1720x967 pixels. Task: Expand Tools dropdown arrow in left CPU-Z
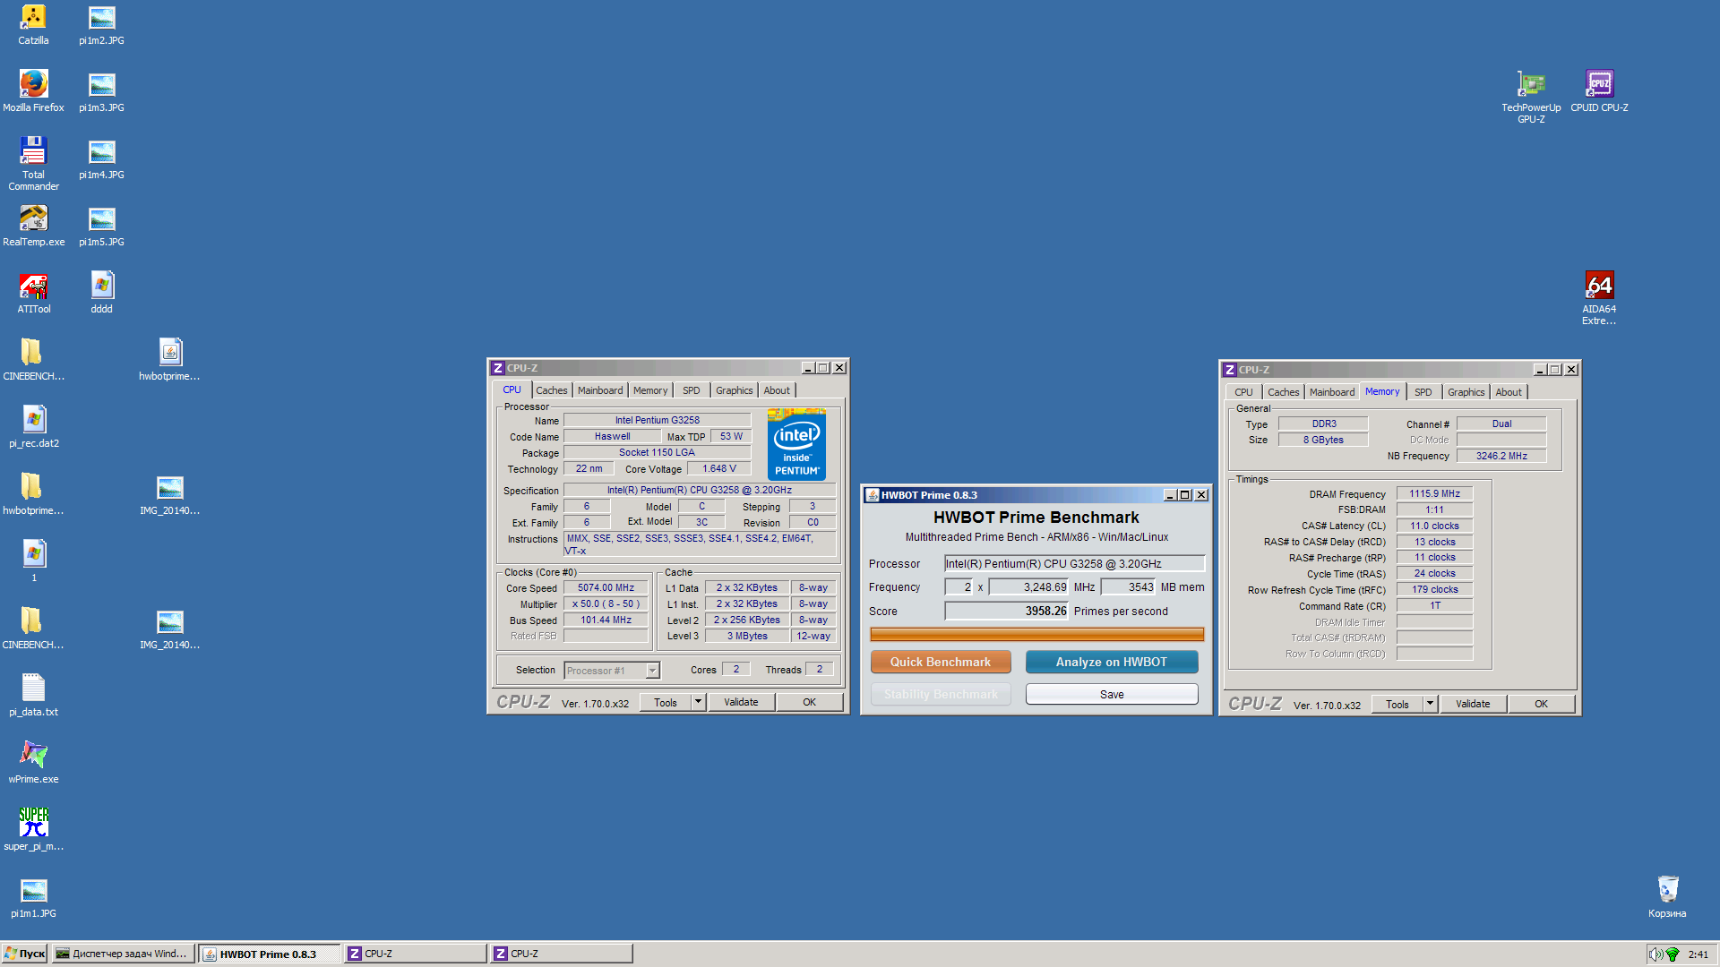tap(698, 702)
